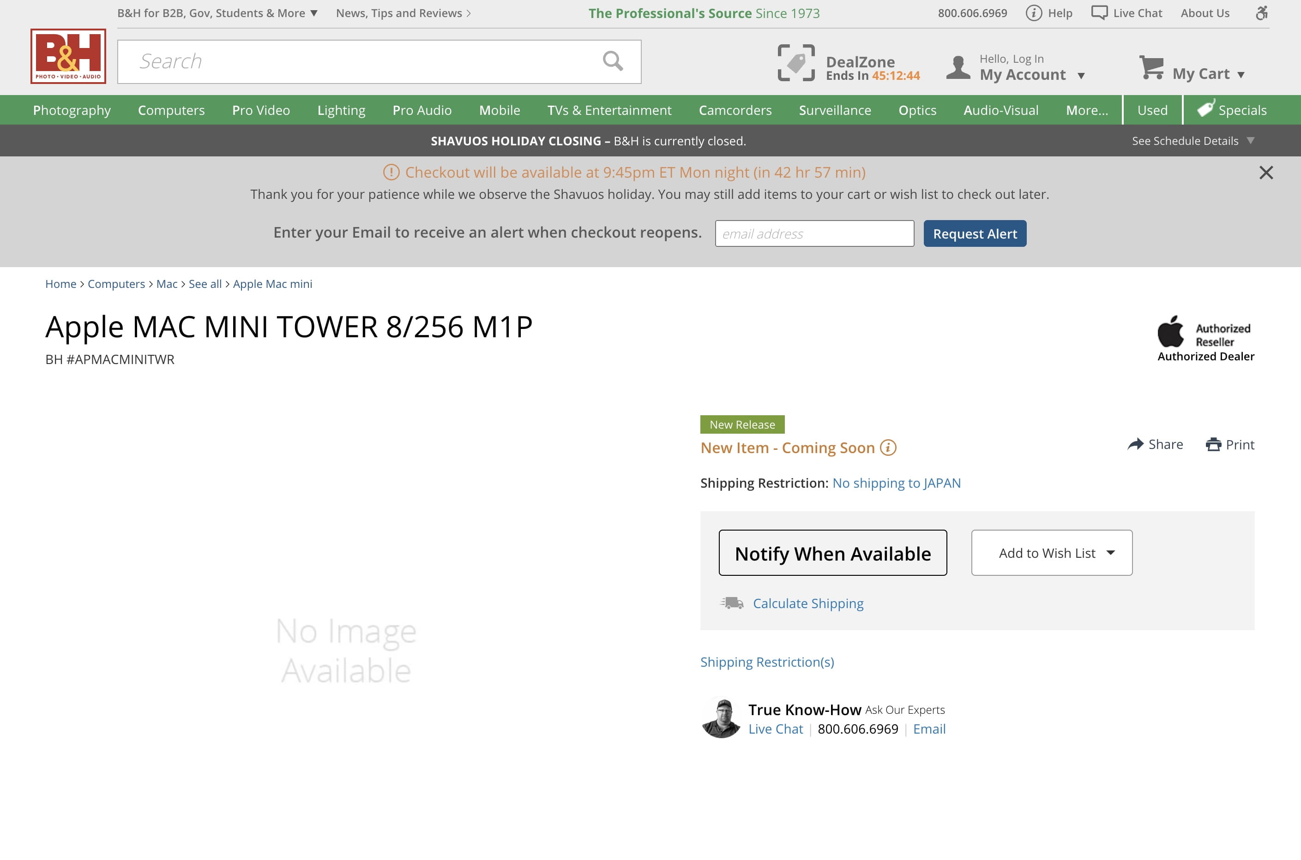The height and width of the screenshot is (860, 1301).
Task: Open the Photography category
Action: 72,110
